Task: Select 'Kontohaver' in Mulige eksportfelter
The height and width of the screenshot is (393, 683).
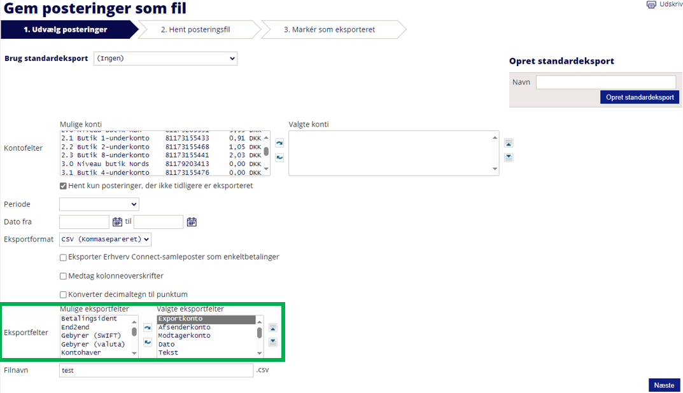Action: (95, 352)
